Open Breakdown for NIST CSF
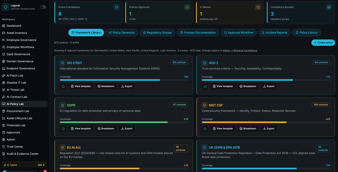Image resolution: width=338 pixels, height=172 pixels. pos(248,128)
